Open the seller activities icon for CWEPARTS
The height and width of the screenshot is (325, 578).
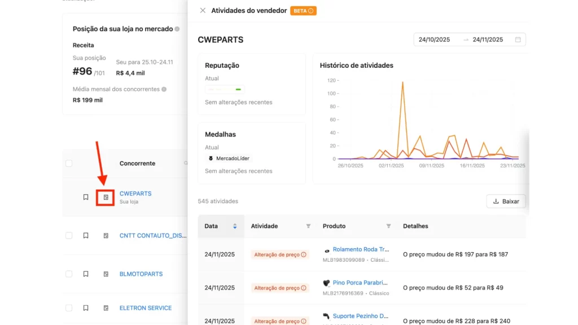[x=105, y=197]
